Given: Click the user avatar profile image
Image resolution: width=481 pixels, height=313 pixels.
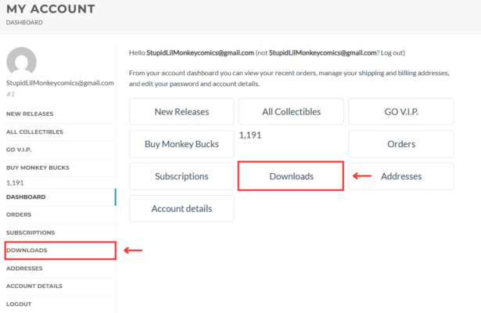Looking at the screenshot, I should click(x=22, y=61).
